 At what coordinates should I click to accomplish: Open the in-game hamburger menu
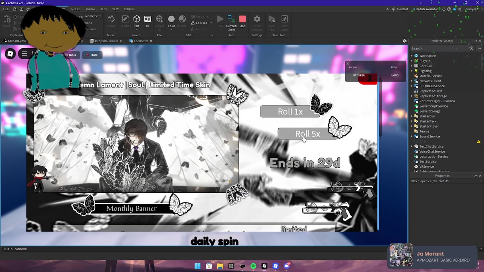click(24, 54)
